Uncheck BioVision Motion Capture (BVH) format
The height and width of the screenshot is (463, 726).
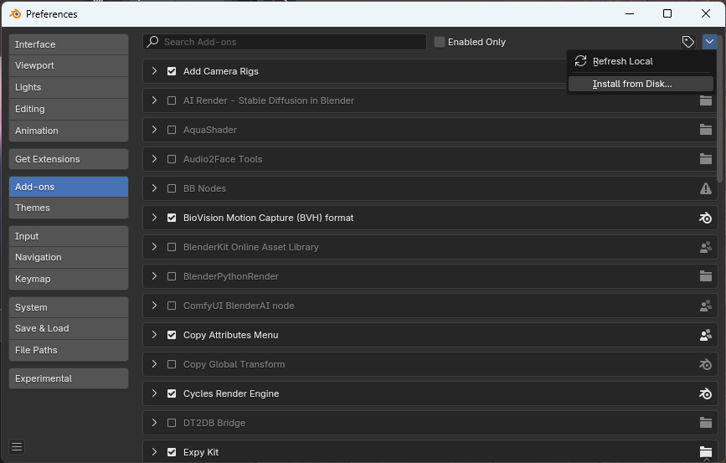[x=172, y=218]
